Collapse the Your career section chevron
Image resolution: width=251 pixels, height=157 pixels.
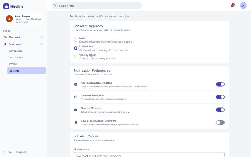coord(42,44)
